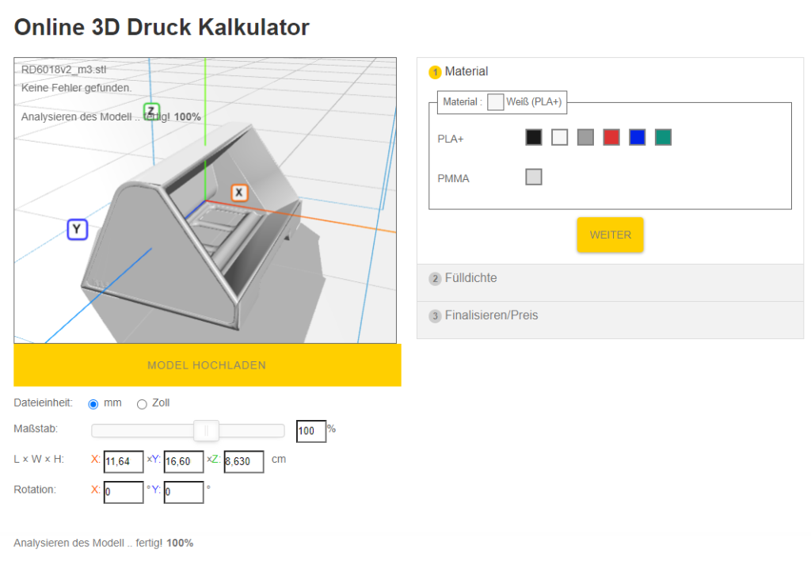Pick the teal green PLA+ swatch
This screenshot has width=811, height=561.
click(663, 137)
